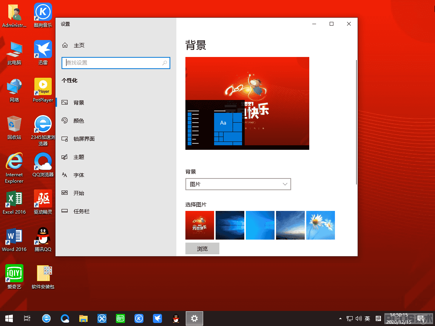The width and height of the screenshot is (435, 326).
Task: Select the dark Windows logo wallpaper thumbnail
Action: tap(230, 225)
